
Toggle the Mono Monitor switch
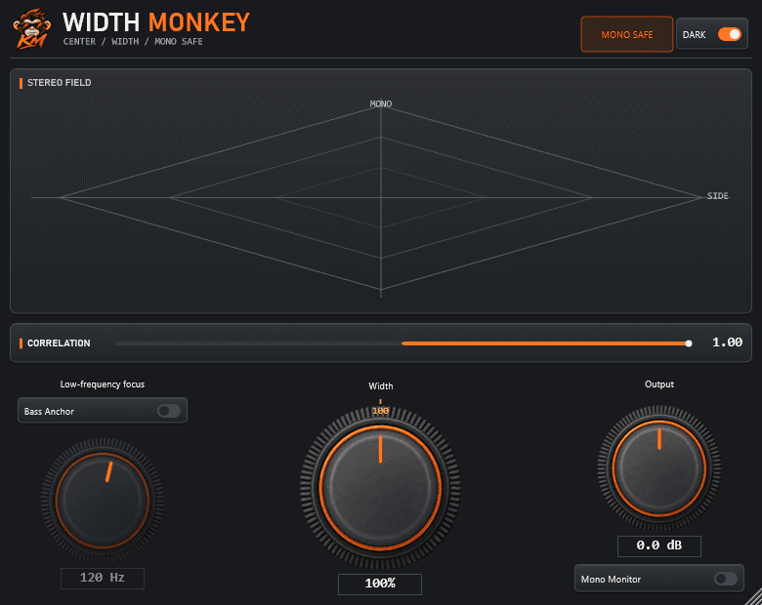tap(726, 579)
